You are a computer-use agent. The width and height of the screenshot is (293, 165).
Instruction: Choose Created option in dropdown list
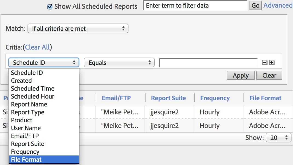click(21, 81)
